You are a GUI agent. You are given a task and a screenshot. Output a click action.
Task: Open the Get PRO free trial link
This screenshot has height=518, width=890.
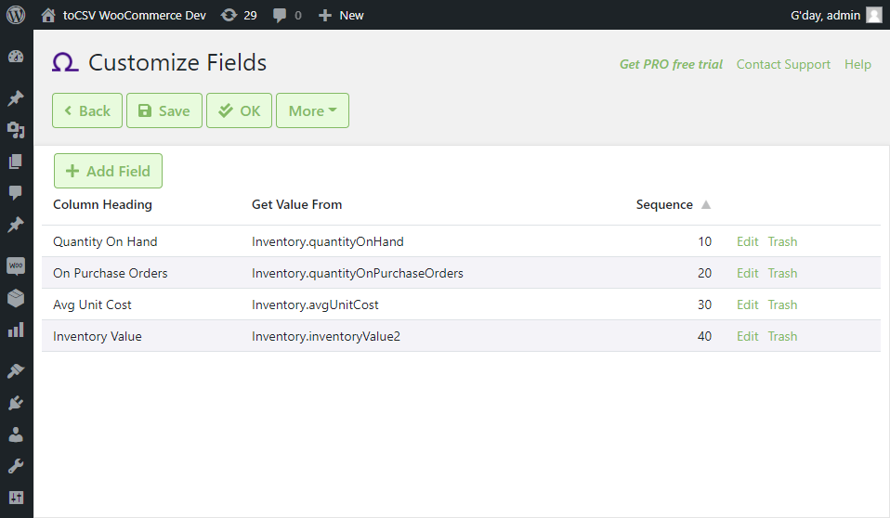[671, 64]
